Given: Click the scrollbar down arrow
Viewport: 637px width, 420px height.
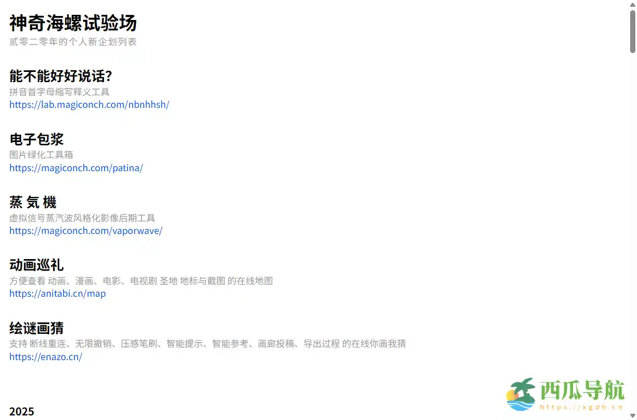Looking at the screenshot, I should pos(632,415).
